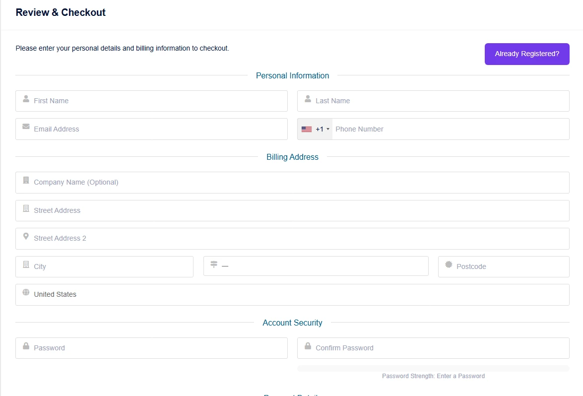Viewport: 583px width, 396px height.
Task: Click the map pin icon beside Street Address 2
Action: pos(26,236)
